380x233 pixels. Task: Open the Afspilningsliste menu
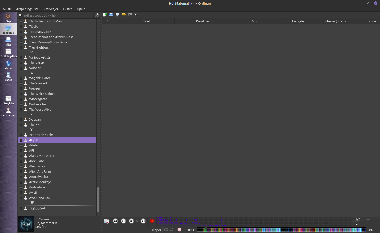click(x=27, y=9)
